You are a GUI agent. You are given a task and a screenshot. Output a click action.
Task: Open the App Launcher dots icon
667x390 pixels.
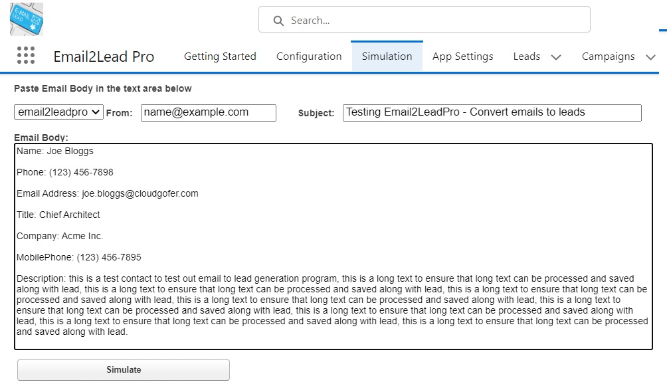click(26, 56)
